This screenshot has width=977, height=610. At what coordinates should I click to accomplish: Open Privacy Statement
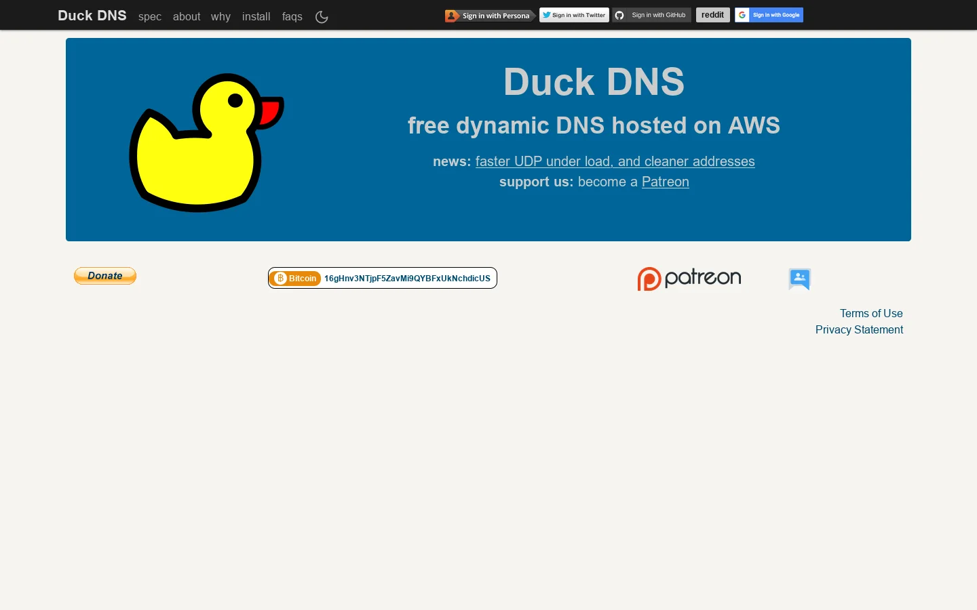859,329
